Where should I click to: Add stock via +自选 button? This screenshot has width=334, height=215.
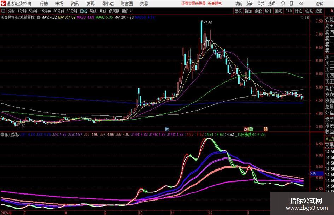tap(309, 11)
